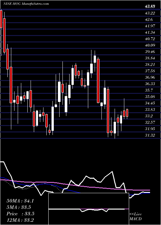Click the 31.32 price axis label

click(150, 135)
